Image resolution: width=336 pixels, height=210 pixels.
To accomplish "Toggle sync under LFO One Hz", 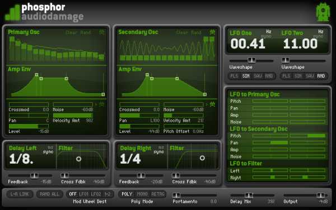I will 266,36.
